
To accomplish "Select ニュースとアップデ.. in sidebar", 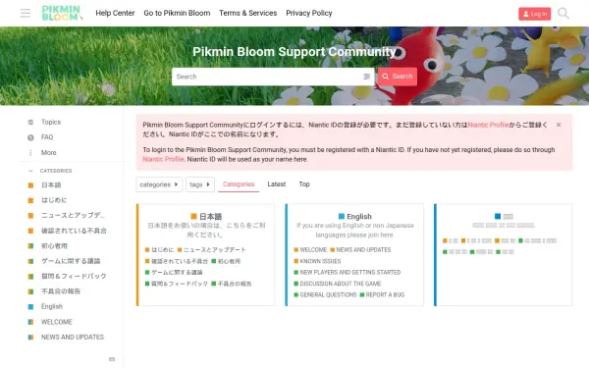I will 73,216.
